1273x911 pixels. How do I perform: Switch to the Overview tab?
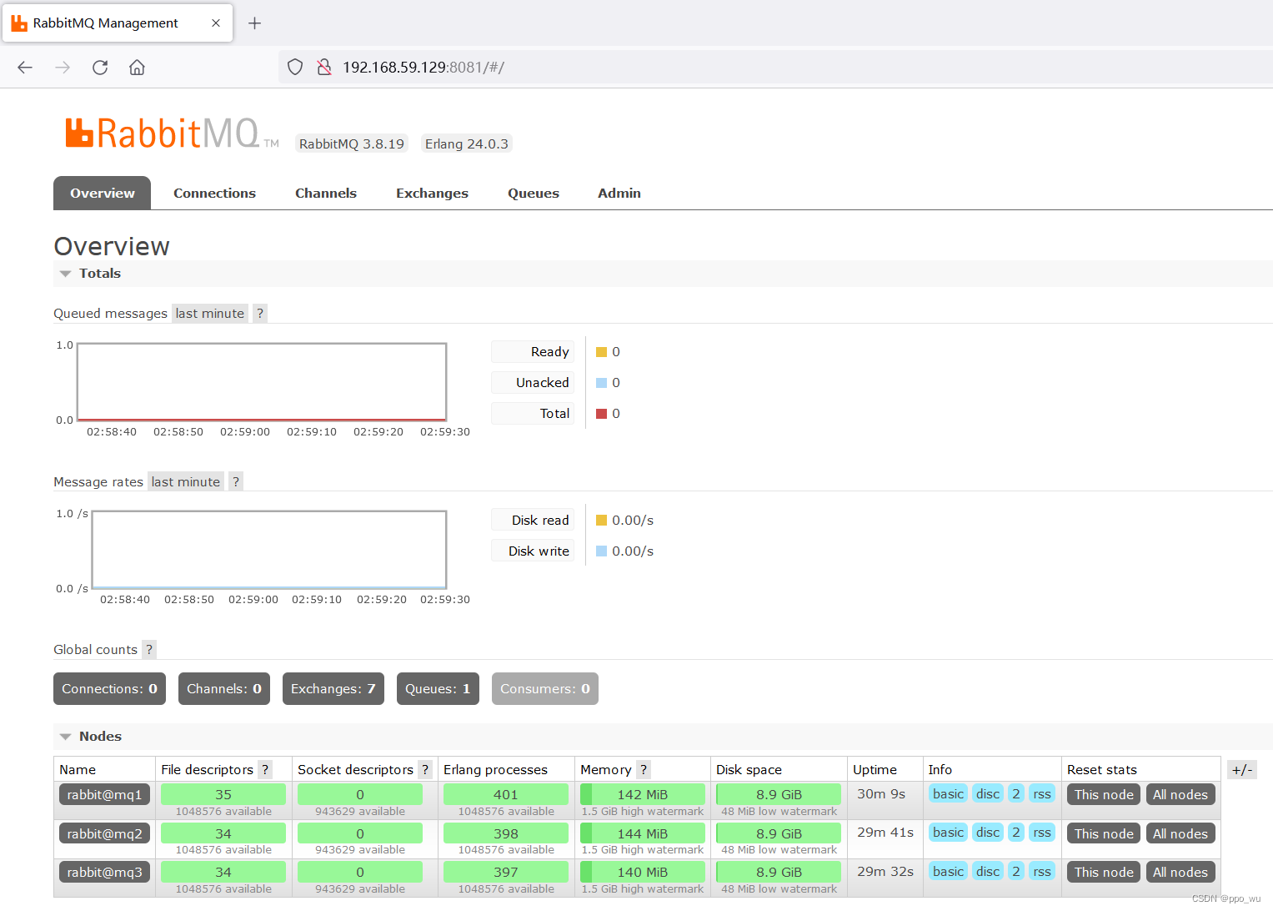[103, 194]
